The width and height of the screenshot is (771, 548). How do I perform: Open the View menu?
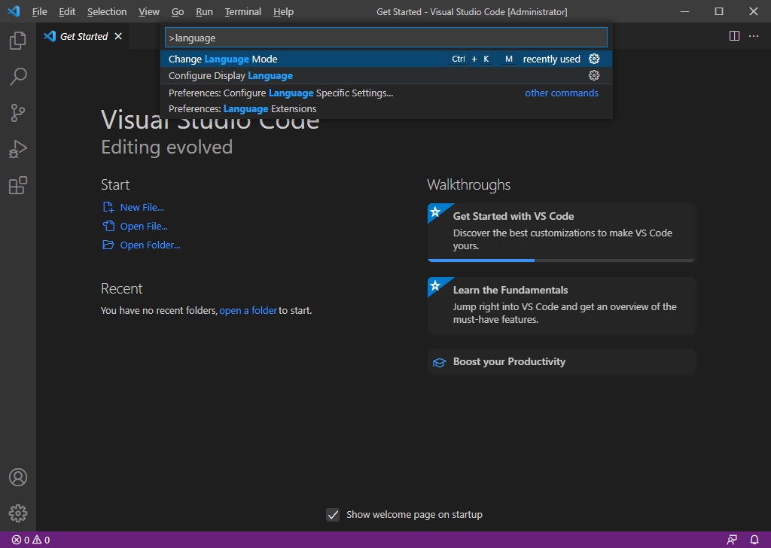point(149,11)
